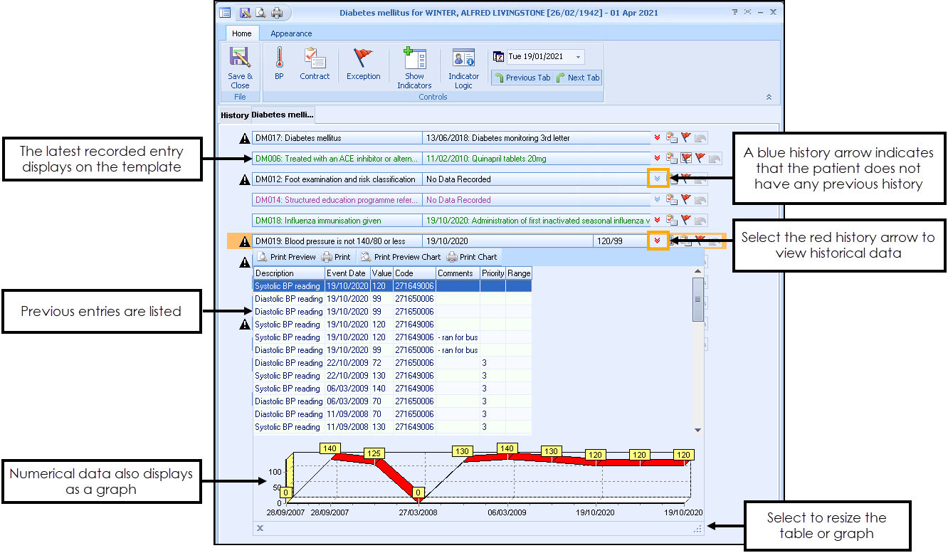The image size is (948, 553).
Task: Click the add-entry clipboard icon for DM006
Action: click(671, 159)
